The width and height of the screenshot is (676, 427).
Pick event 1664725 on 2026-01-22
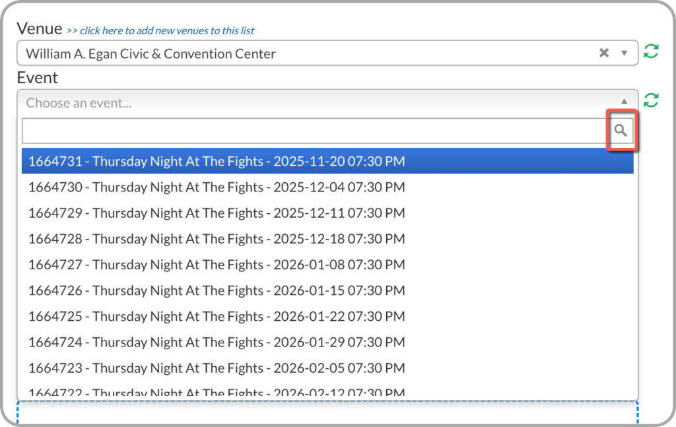217,316
